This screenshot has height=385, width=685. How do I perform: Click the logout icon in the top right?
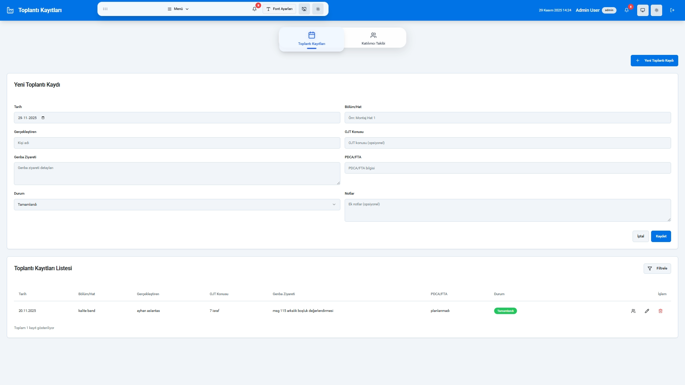[x=672, y=10]
